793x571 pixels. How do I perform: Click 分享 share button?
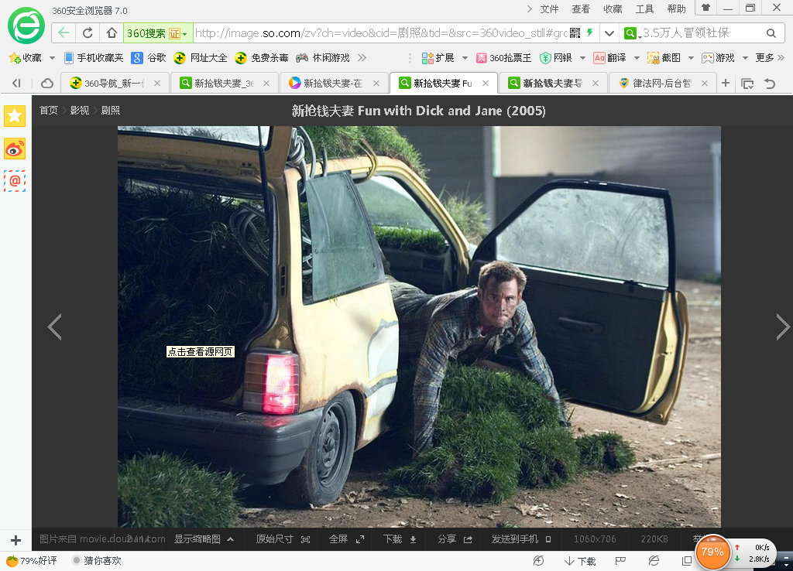pyautogui.click(x=455, y=539)
